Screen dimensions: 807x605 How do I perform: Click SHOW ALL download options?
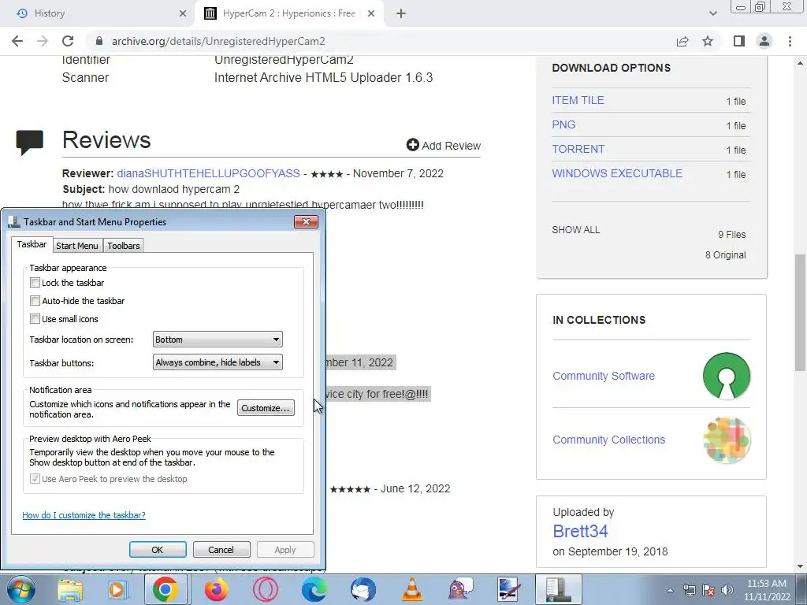pyautogui.click(x=576, y=230)
